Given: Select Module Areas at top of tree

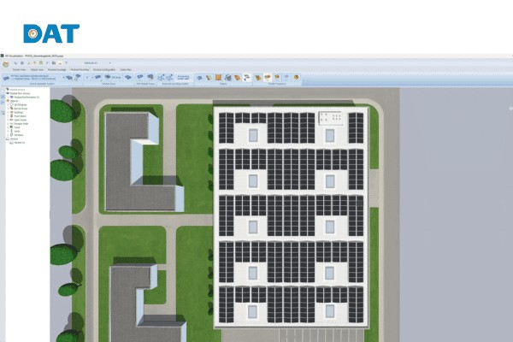Looking at the screenshot, I should tap(18, 90).
